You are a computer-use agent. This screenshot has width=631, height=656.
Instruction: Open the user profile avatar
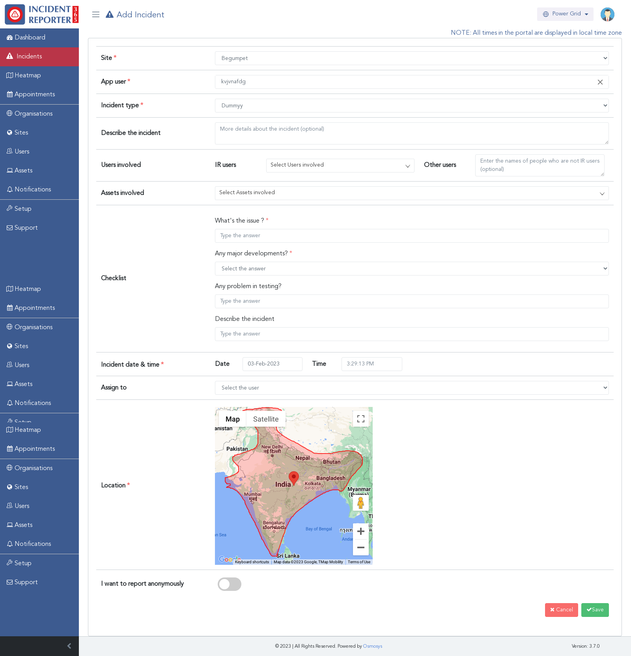point(607,14)
